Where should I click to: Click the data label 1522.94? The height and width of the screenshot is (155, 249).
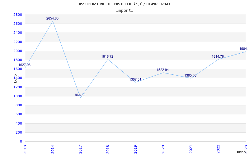(x=162, y=70)
